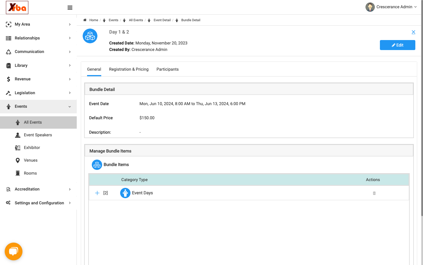Delete the Event Days bundle item
This screenshot has height=265, width=423.
coord(374,193)
